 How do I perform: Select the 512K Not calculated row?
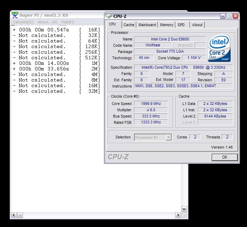pos(57,58)
